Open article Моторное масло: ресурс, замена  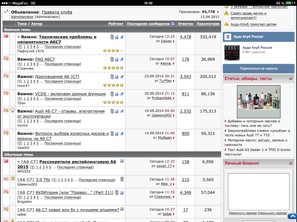[x=256, y=143]
